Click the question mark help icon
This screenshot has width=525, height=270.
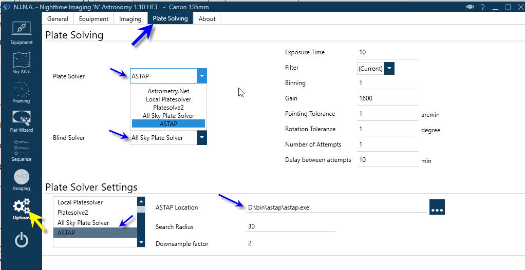[x=482, y=7]
